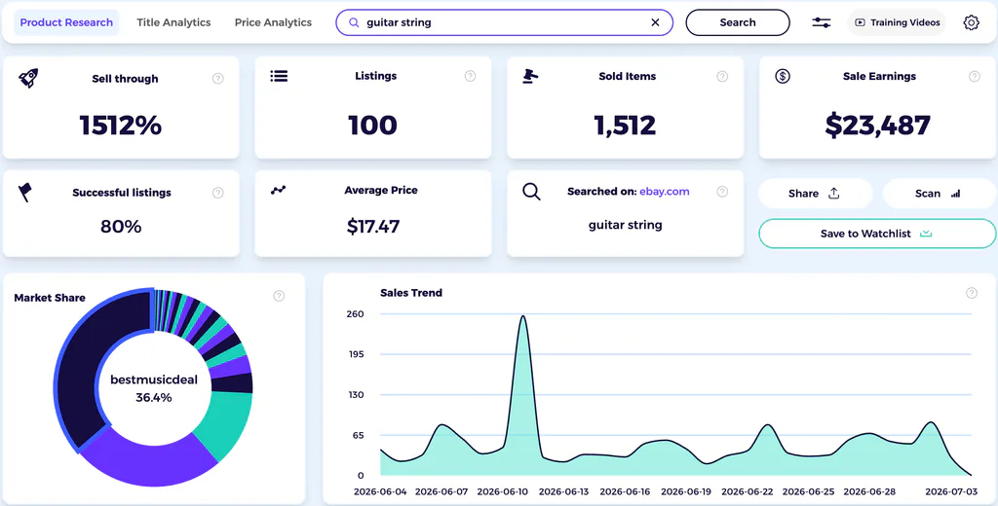Click the Average Price trend icon
The height and width of the screenshot is (506, 998).
(x=278, y=190)
